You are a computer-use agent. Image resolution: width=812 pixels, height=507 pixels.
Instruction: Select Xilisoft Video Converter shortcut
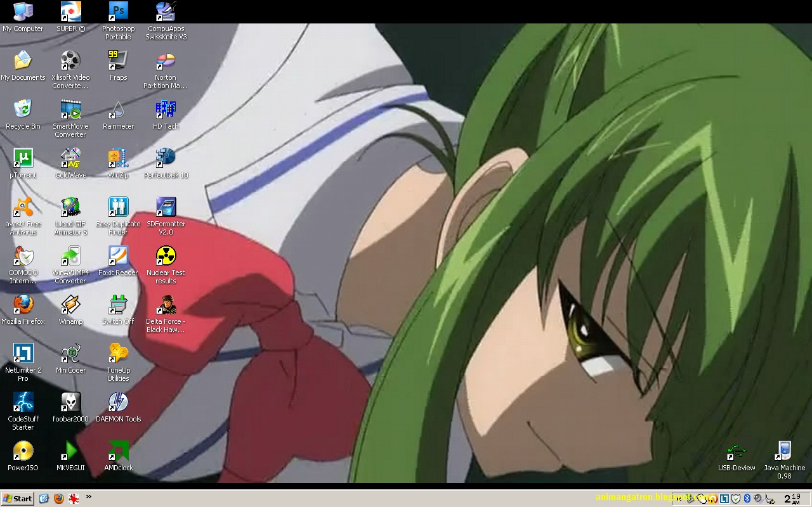[70, 70]
